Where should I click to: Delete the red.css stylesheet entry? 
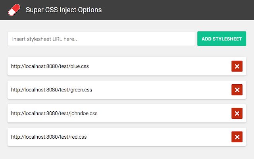237,137
